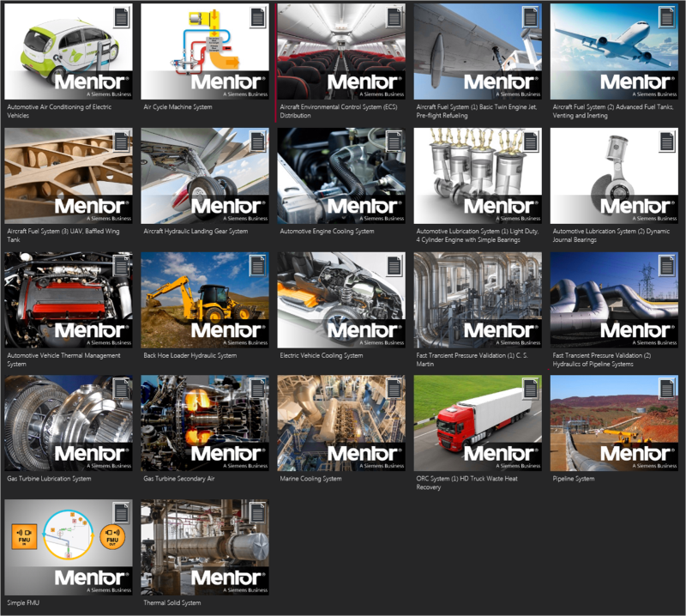Open the wing refueling thumbnail for Fuel System (1)
The width and height of the screenshot is (686, 616).
[x=478, y=51]
